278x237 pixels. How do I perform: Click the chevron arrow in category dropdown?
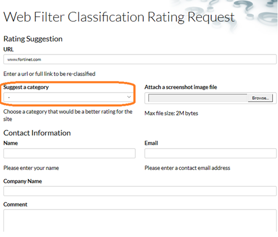(129, 97)
